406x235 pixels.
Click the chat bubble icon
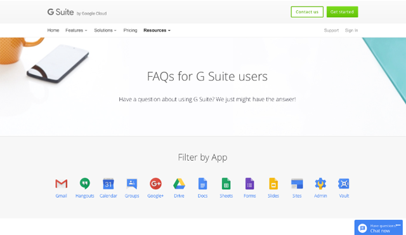tap(362, 228)
